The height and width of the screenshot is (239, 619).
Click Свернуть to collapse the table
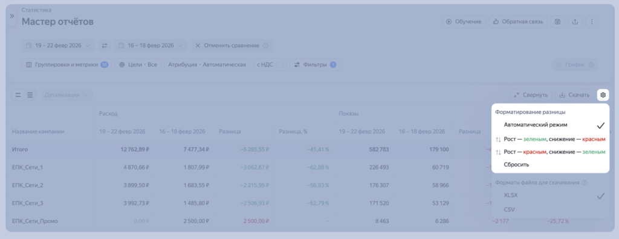531,95
